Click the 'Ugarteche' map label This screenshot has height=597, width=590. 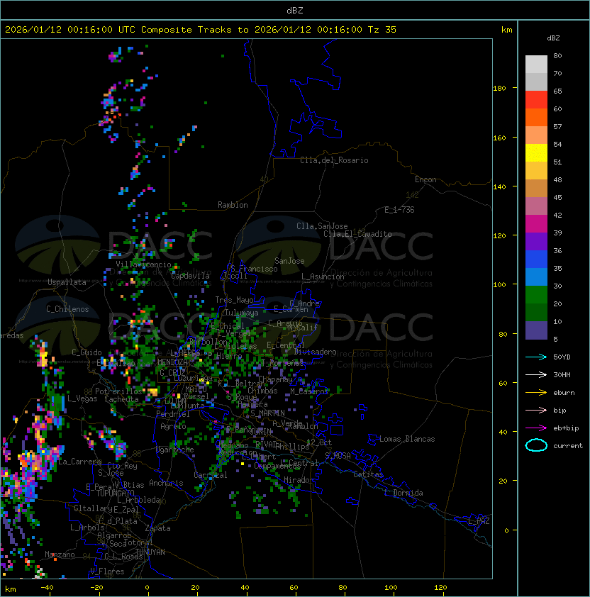175,450
